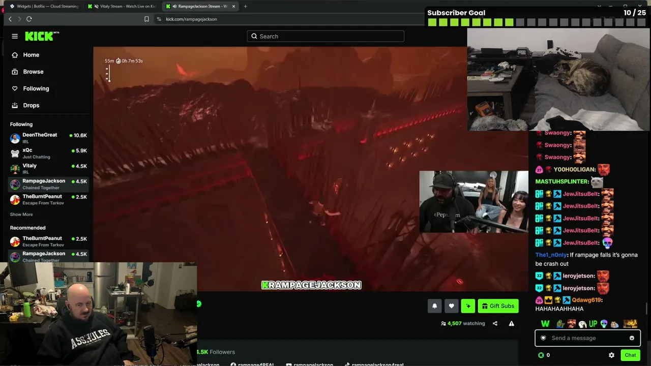The width and height of the screenshot is (651, 366).
Task: Reload the page with the refresh icon
Action: pyautogui.click(x=29, y=19)
